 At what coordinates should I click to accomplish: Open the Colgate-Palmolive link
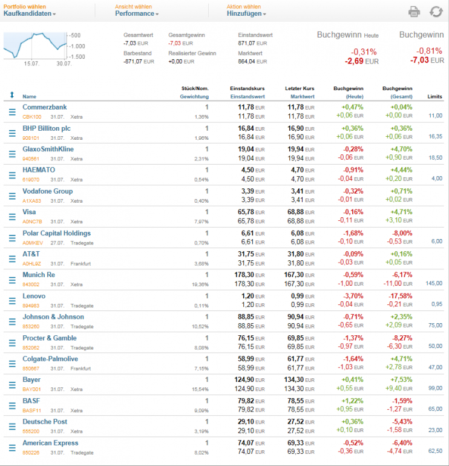50,359
